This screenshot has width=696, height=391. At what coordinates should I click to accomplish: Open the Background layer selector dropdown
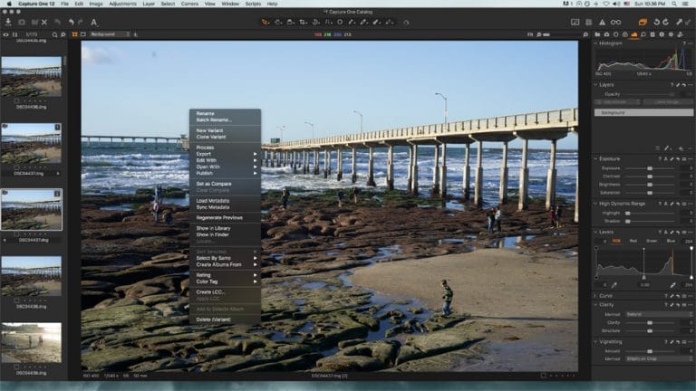pos(109,34)
